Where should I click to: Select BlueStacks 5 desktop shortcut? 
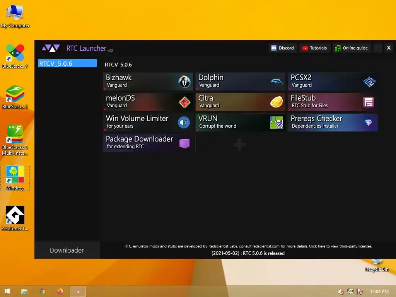point(15,97)
